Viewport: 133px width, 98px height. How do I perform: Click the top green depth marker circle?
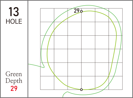click(81, 11)
